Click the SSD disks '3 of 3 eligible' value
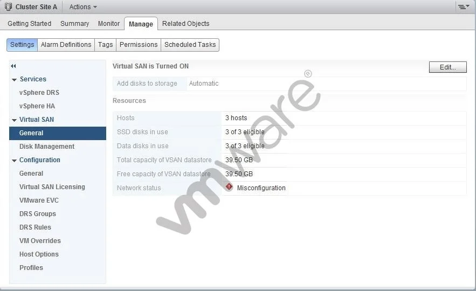 245,132
